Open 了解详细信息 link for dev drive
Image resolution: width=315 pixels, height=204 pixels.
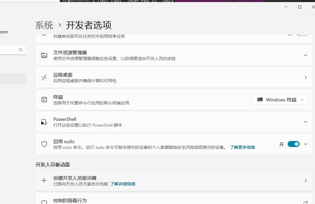click(x=123, y=184)
